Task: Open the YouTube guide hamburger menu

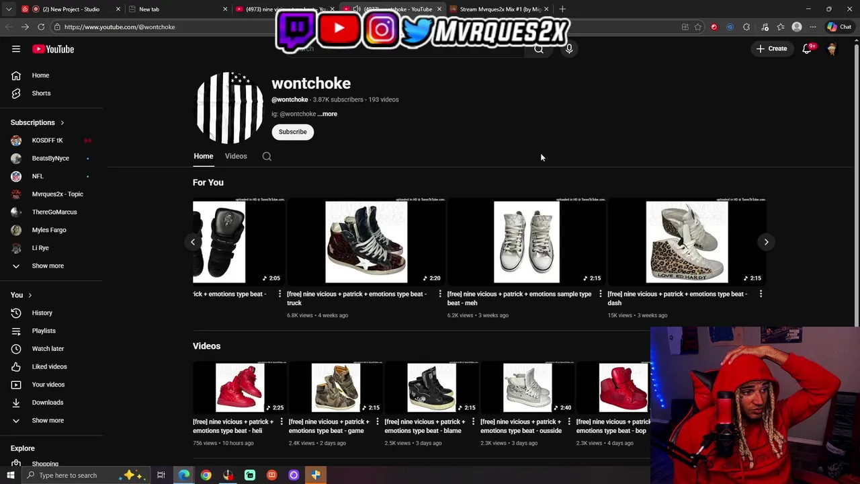Action: point(16,49)
